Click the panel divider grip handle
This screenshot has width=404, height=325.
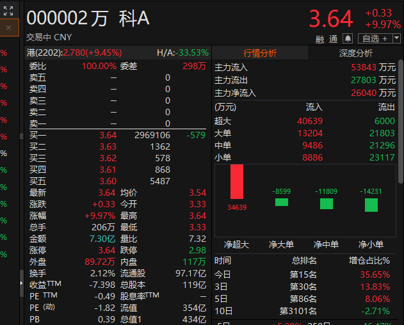[x=21, y=136]
